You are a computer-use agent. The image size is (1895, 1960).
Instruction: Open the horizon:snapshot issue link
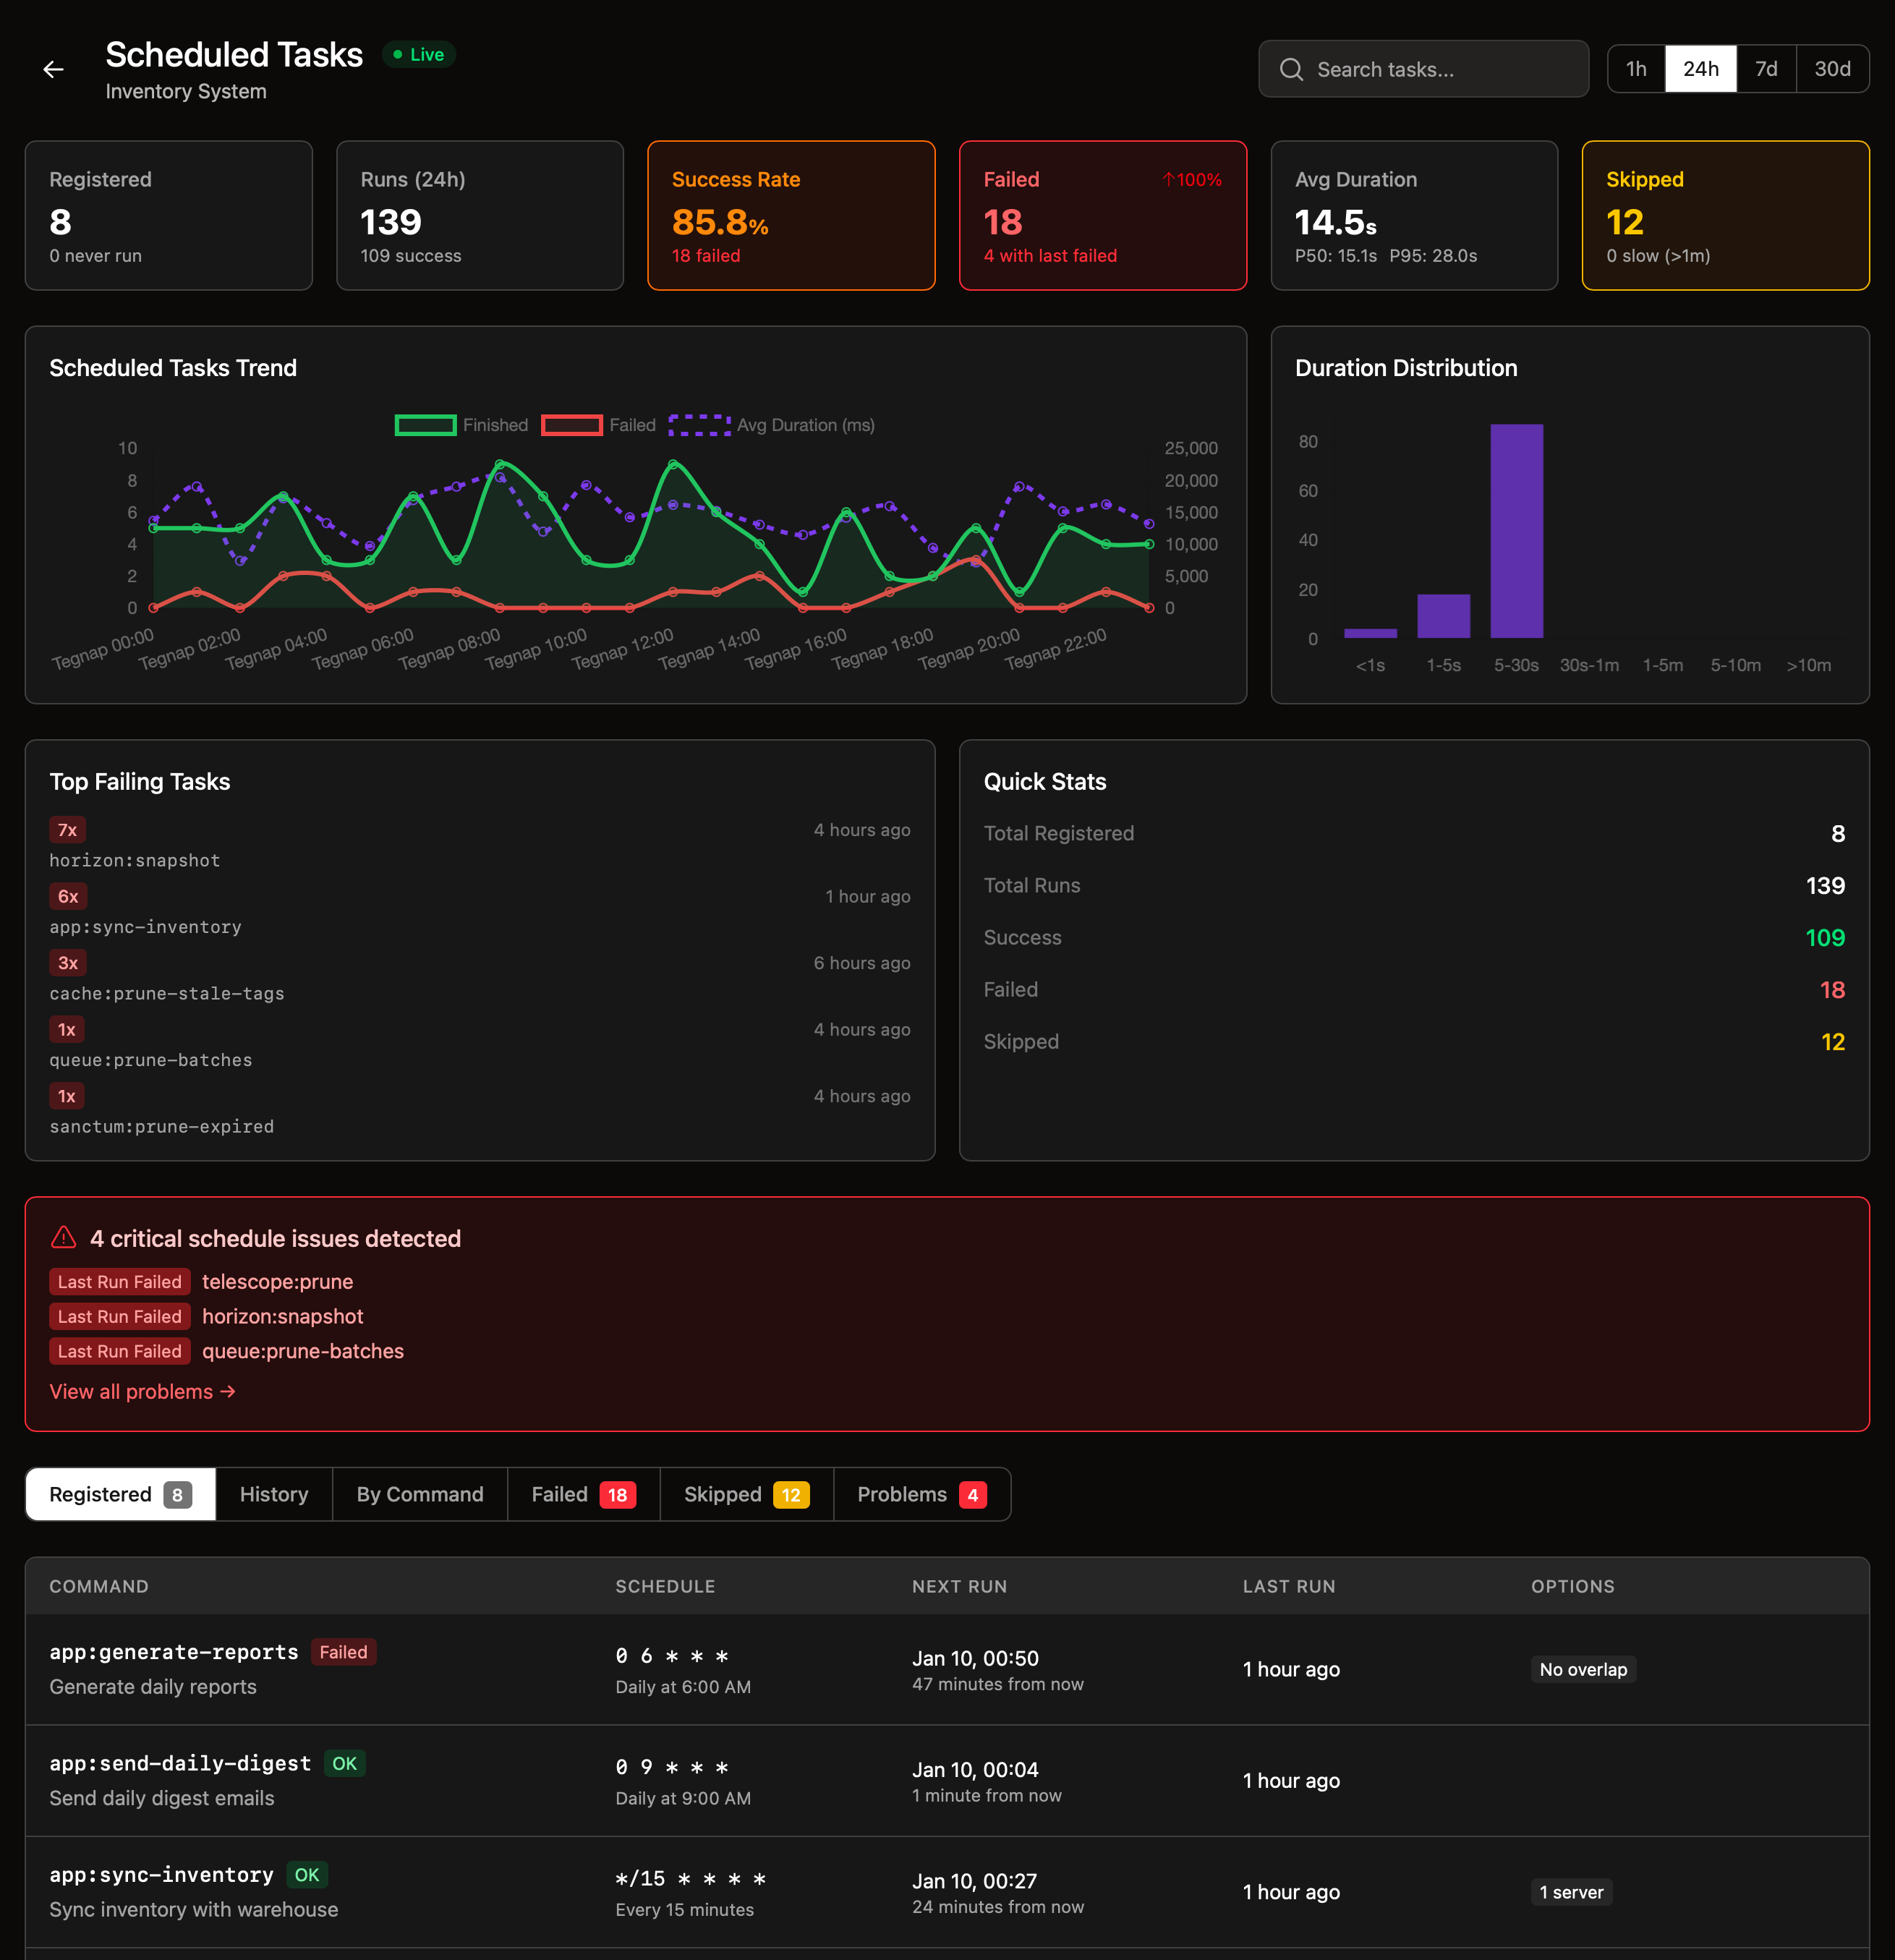[283, 1316]
